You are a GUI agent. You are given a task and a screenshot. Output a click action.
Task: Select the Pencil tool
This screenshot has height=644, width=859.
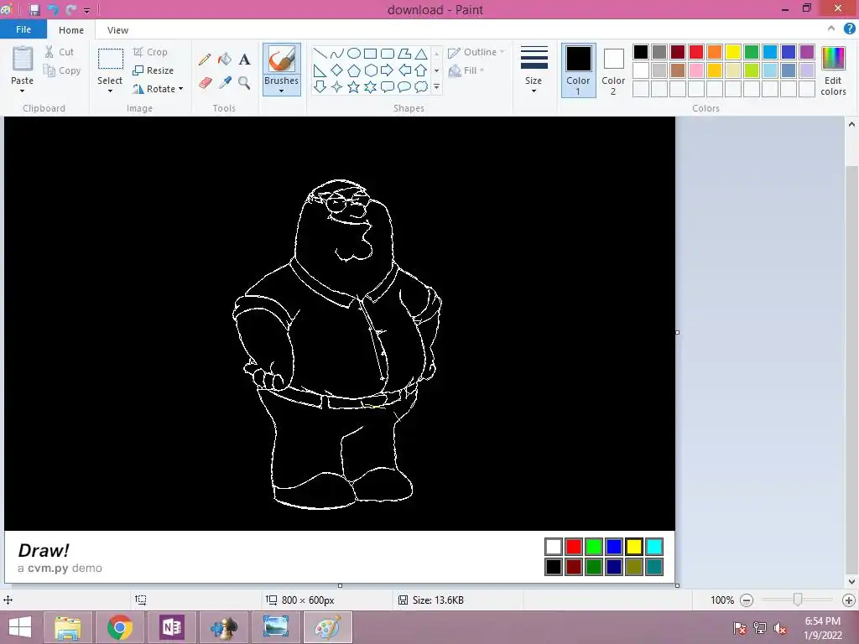tap(205, 60)
